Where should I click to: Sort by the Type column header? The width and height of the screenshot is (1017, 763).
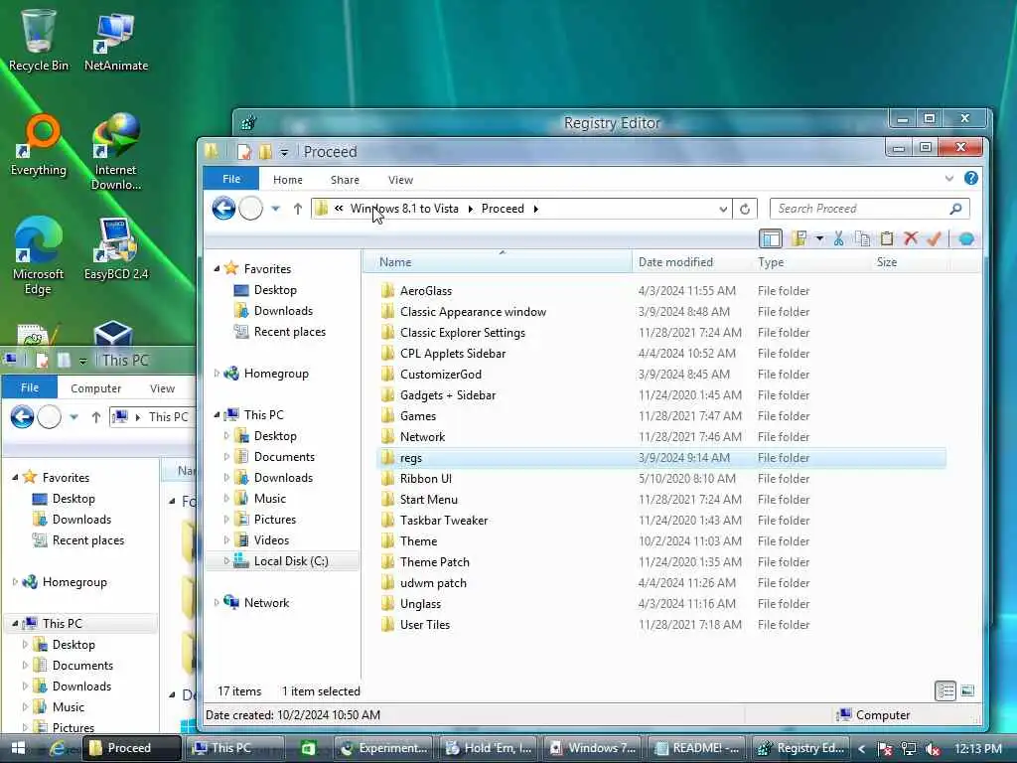point(810,262)
